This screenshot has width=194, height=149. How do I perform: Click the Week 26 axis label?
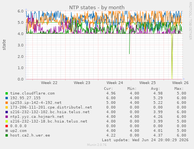point(180,83)
